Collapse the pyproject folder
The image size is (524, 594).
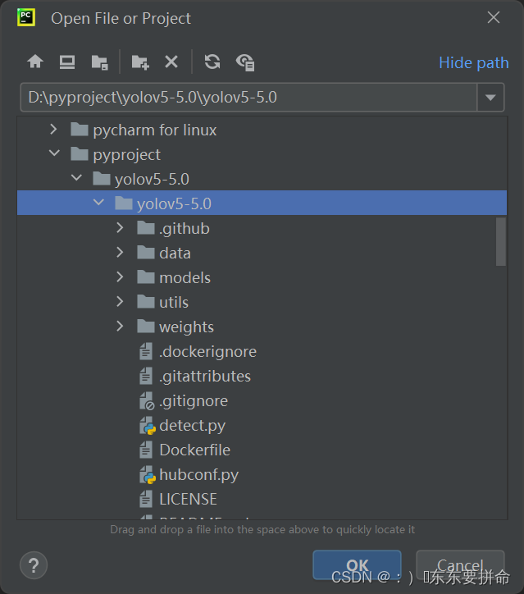click(x=54, y=153)
